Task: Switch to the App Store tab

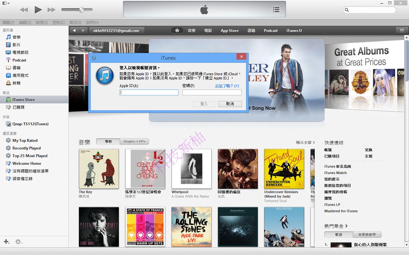Action: point(229,30)
